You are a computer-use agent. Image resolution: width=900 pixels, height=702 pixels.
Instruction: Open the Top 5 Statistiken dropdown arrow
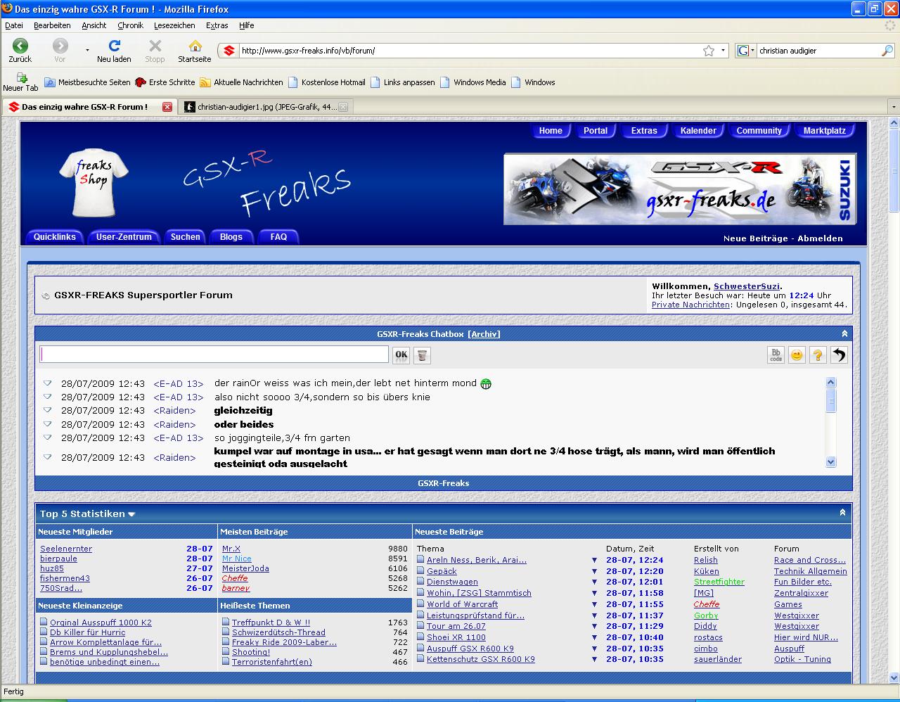pos(131,515)
